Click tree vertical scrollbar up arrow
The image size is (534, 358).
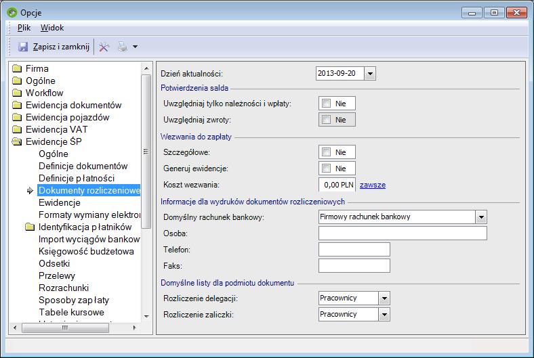tap(146, 68)
